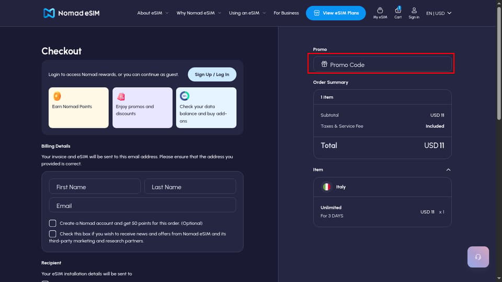
Task: Tick the Create a Nomad account checkbox
Action: coord(52,223)
